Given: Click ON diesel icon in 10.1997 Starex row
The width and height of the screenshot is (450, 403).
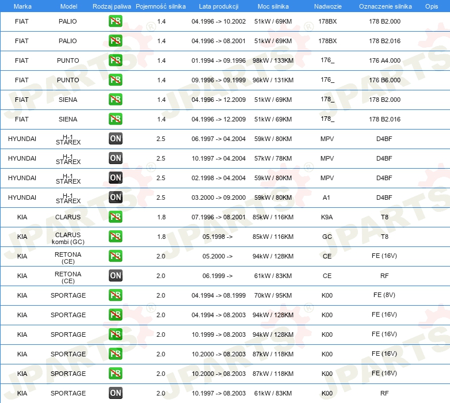Looking at the screenshot, I should pos(115,158).
